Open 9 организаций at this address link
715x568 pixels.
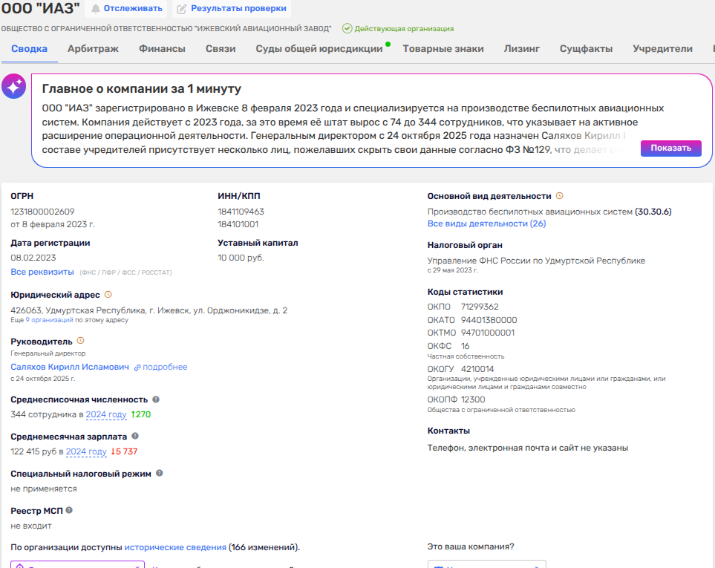pyautogui.click(x=49, y=320)
